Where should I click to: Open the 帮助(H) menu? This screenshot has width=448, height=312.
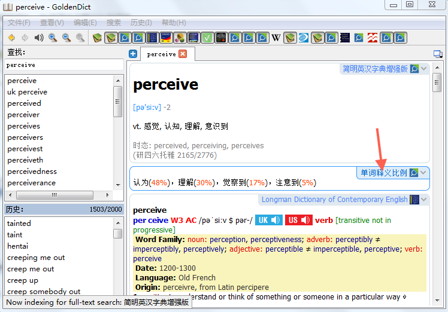point(174,23)
